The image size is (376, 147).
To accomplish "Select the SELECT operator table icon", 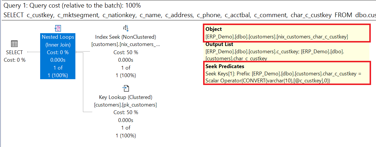I will coord(15,44).
